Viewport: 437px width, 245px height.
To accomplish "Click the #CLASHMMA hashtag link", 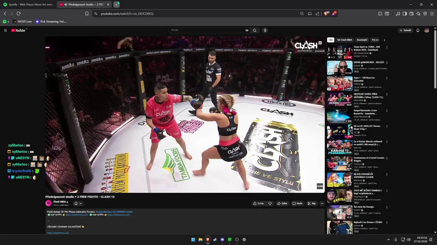I will tap(118, 212).
